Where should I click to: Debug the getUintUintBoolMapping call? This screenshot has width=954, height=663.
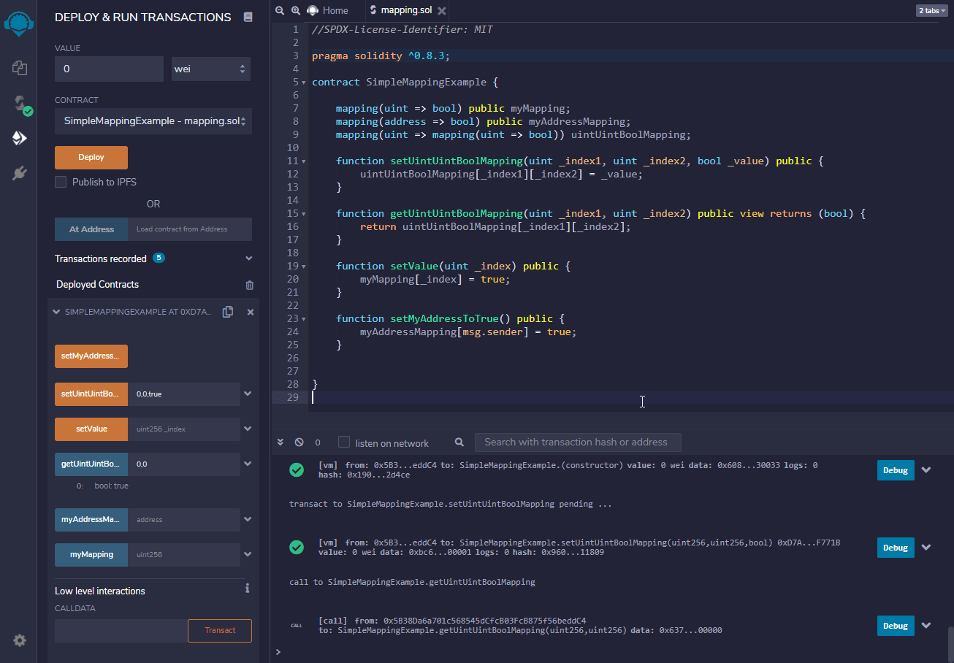(896, 626)
